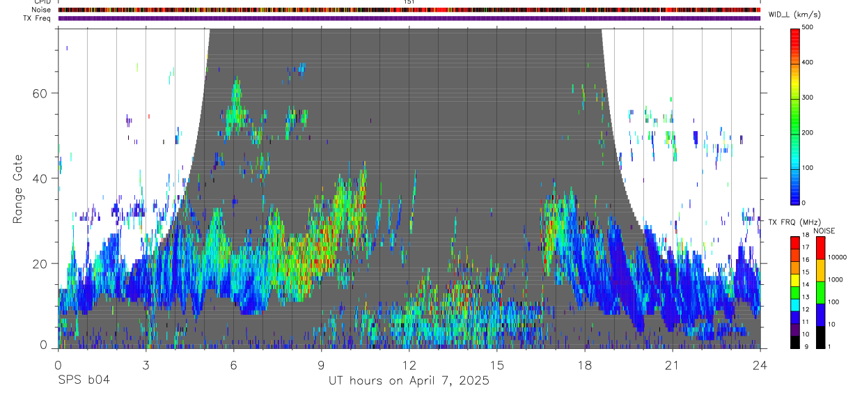The width and height of the screenshot is (855, 395).
Task: Click the '12' UT hour tick label
Action: 409,365
